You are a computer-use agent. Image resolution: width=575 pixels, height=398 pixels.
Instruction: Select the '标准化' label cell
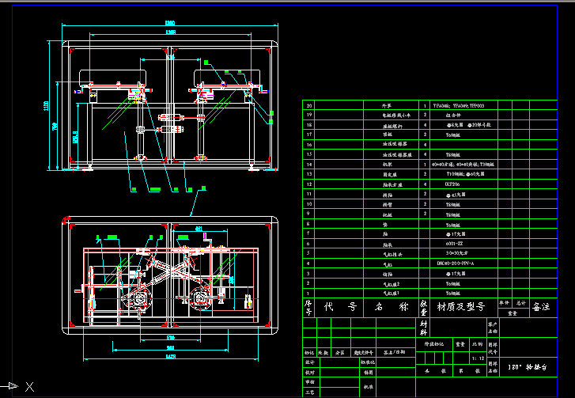pyautogui.click(x=368, y=362)
